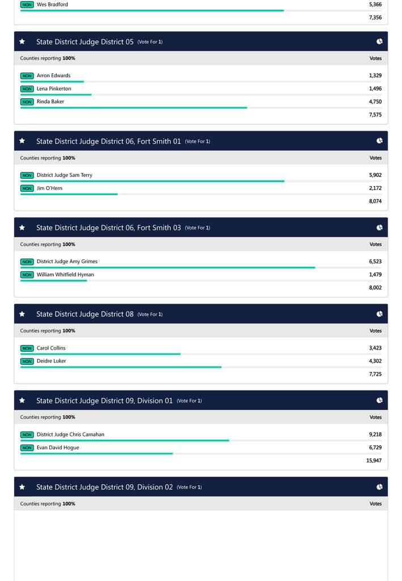This screenshot has width=402, height=581.
Task: Toggle favorite star on District 08 race
Action: click(22, 314)
